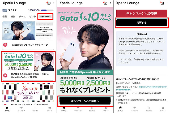This screenshot has width=170, height=113.
Task: Select the ゲーム tab
Action: click(22, 16)
